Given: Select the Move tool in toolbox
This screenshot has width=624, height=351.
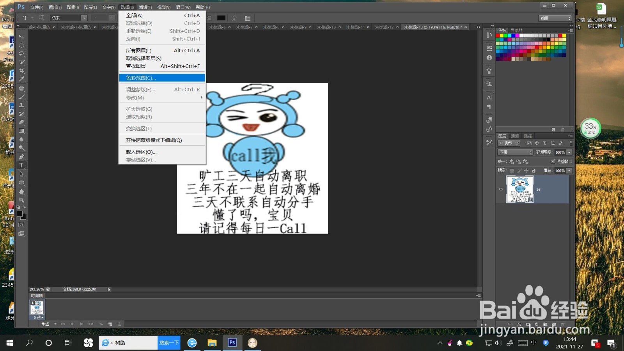Looking at the screenshot, I should tap(21, 37).
